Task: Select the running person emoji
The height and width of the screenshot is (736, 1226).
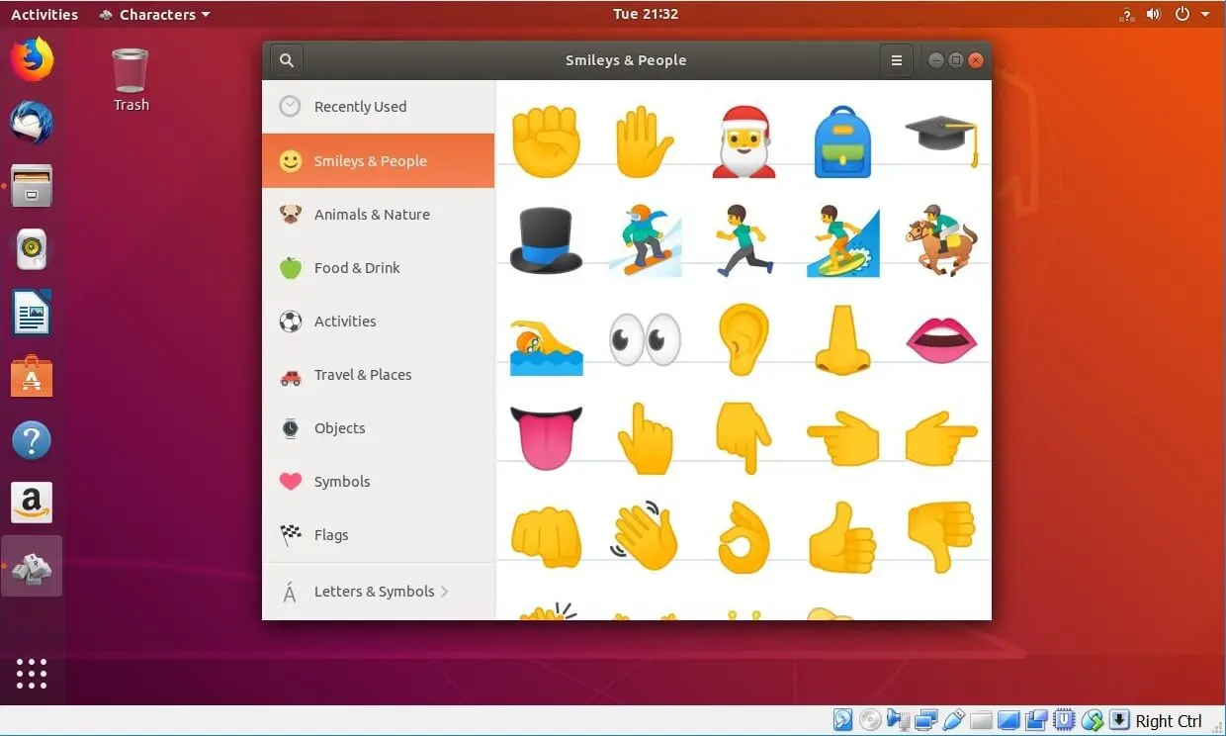Action: (744, 240)
